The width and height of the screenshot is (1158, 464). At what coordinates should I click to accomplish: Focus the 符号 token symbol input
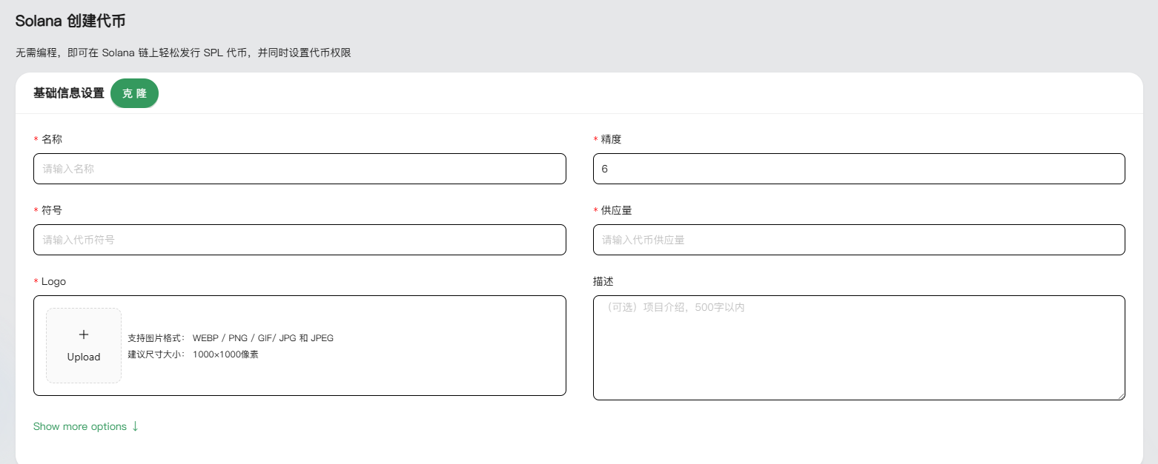pos(300,240)
